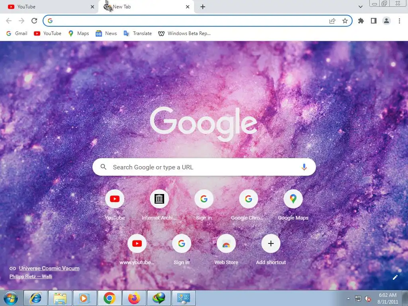Click the Search Google or type a URL box
This screenshot has height=306, width=408.
[x=204, y=167]
